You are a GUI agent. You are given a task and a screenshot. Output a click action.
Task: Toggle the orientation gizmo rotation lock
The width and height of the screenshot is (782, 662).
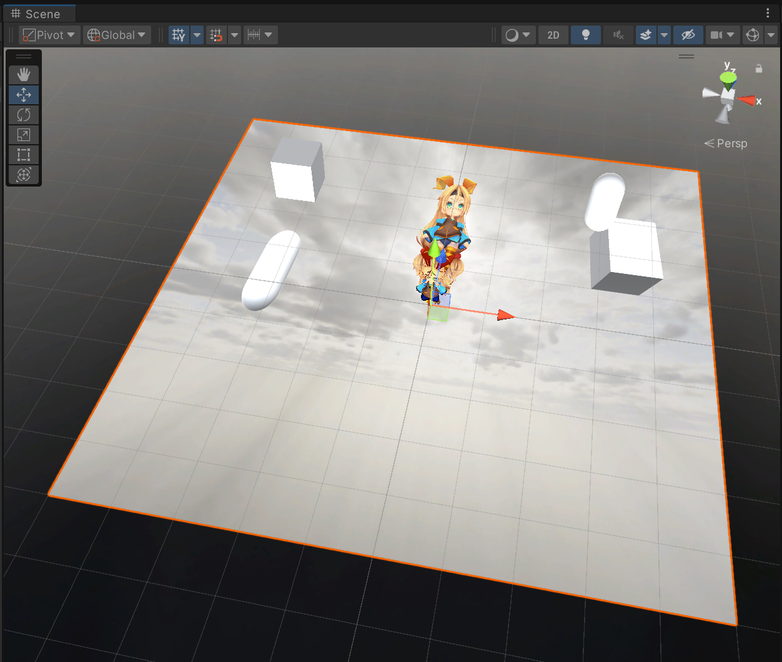(x=759, y=69)
